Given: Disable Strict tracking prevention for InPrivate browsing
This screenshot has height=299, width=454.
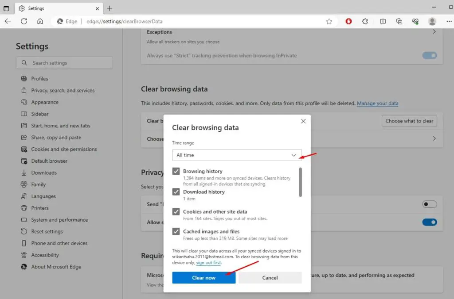Looking at the screenshot, I should point(429,55).
